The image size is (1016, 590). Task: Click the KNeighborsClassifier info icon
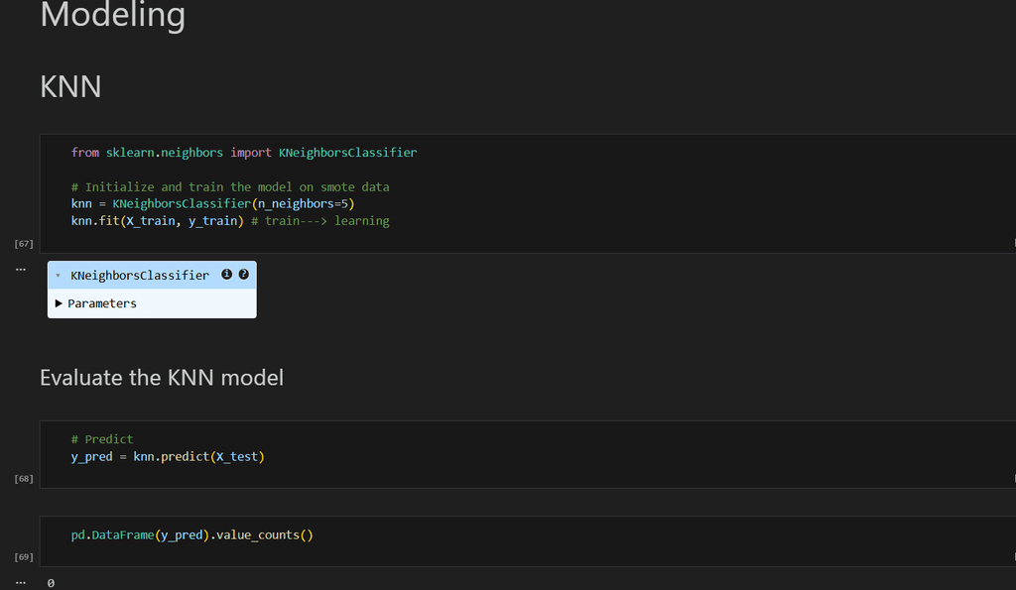coord(226,275)
